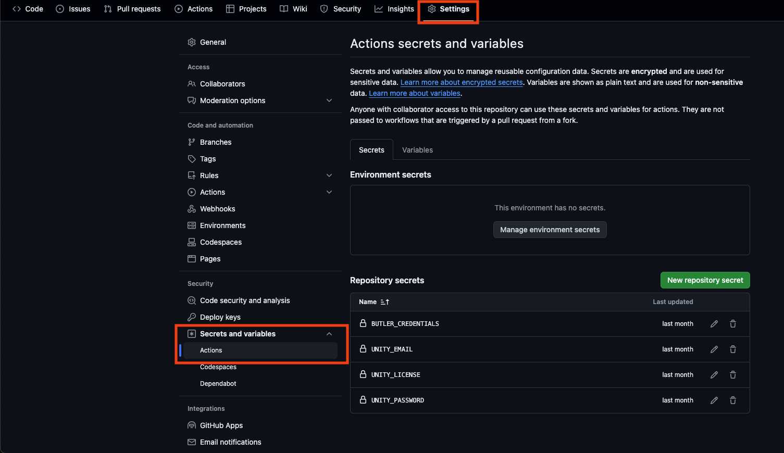Image resolution: width=784 pixels, height=453 pixels.
Task: Click the Tags icon in sidebar
Action: 192,159
